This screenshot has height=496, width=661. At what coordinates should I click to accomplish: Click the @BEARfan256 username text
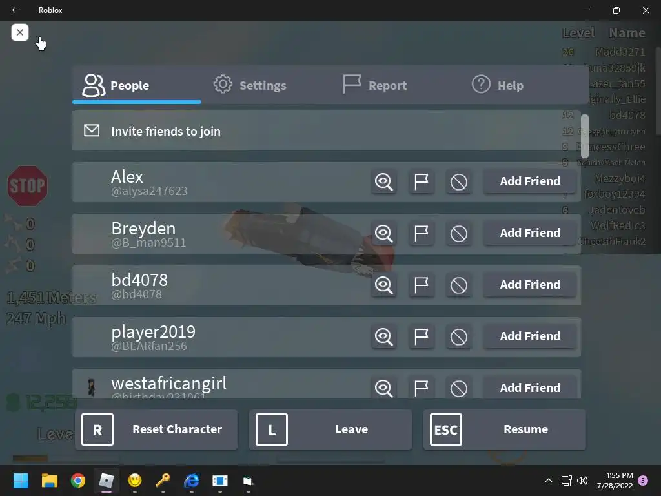[149, 346]
